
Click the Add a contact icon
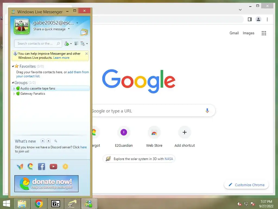(x=67, y=44)
